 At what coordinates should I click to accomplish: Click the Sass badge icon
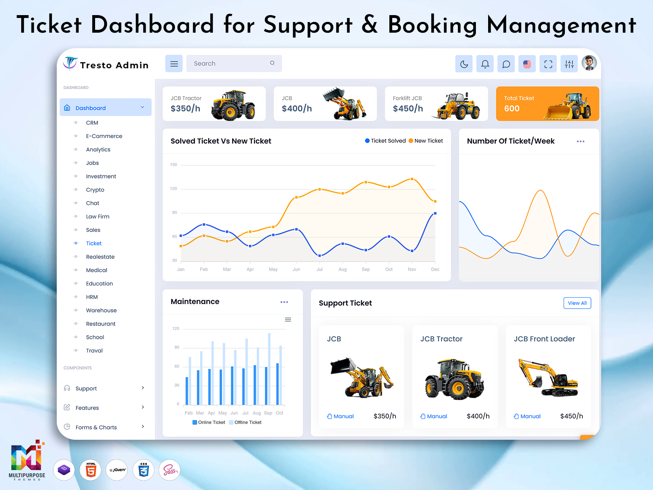[169, 470]
